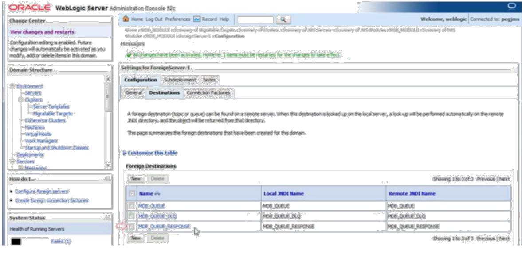Tick the checkbox for MDB_QUEUE_DLQ row
The width and height of the screenshot is (522, 254).
(132, 216)
